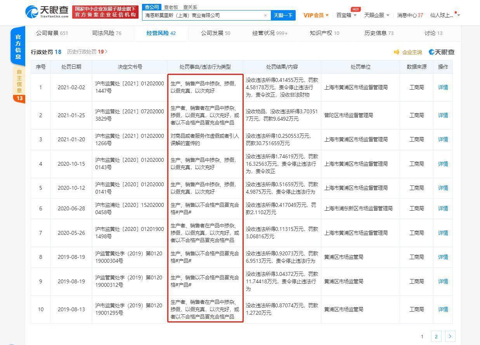
Task: Expand the VIP会员 dropdown
Action: point(316,15)
